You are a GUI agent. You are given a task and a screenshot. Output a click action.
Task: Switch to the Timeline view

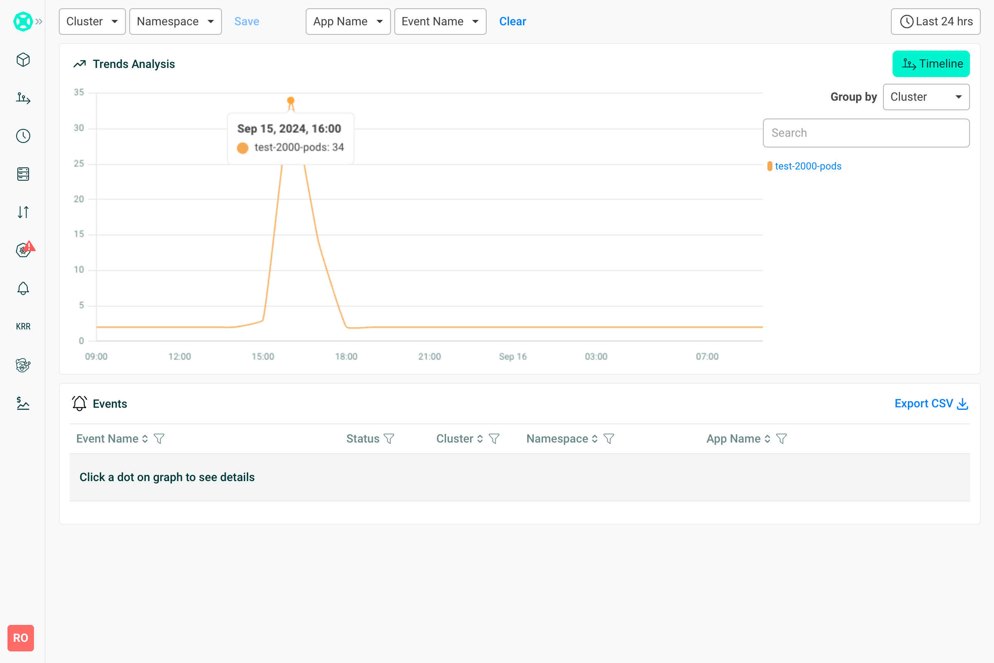point(931,63)
